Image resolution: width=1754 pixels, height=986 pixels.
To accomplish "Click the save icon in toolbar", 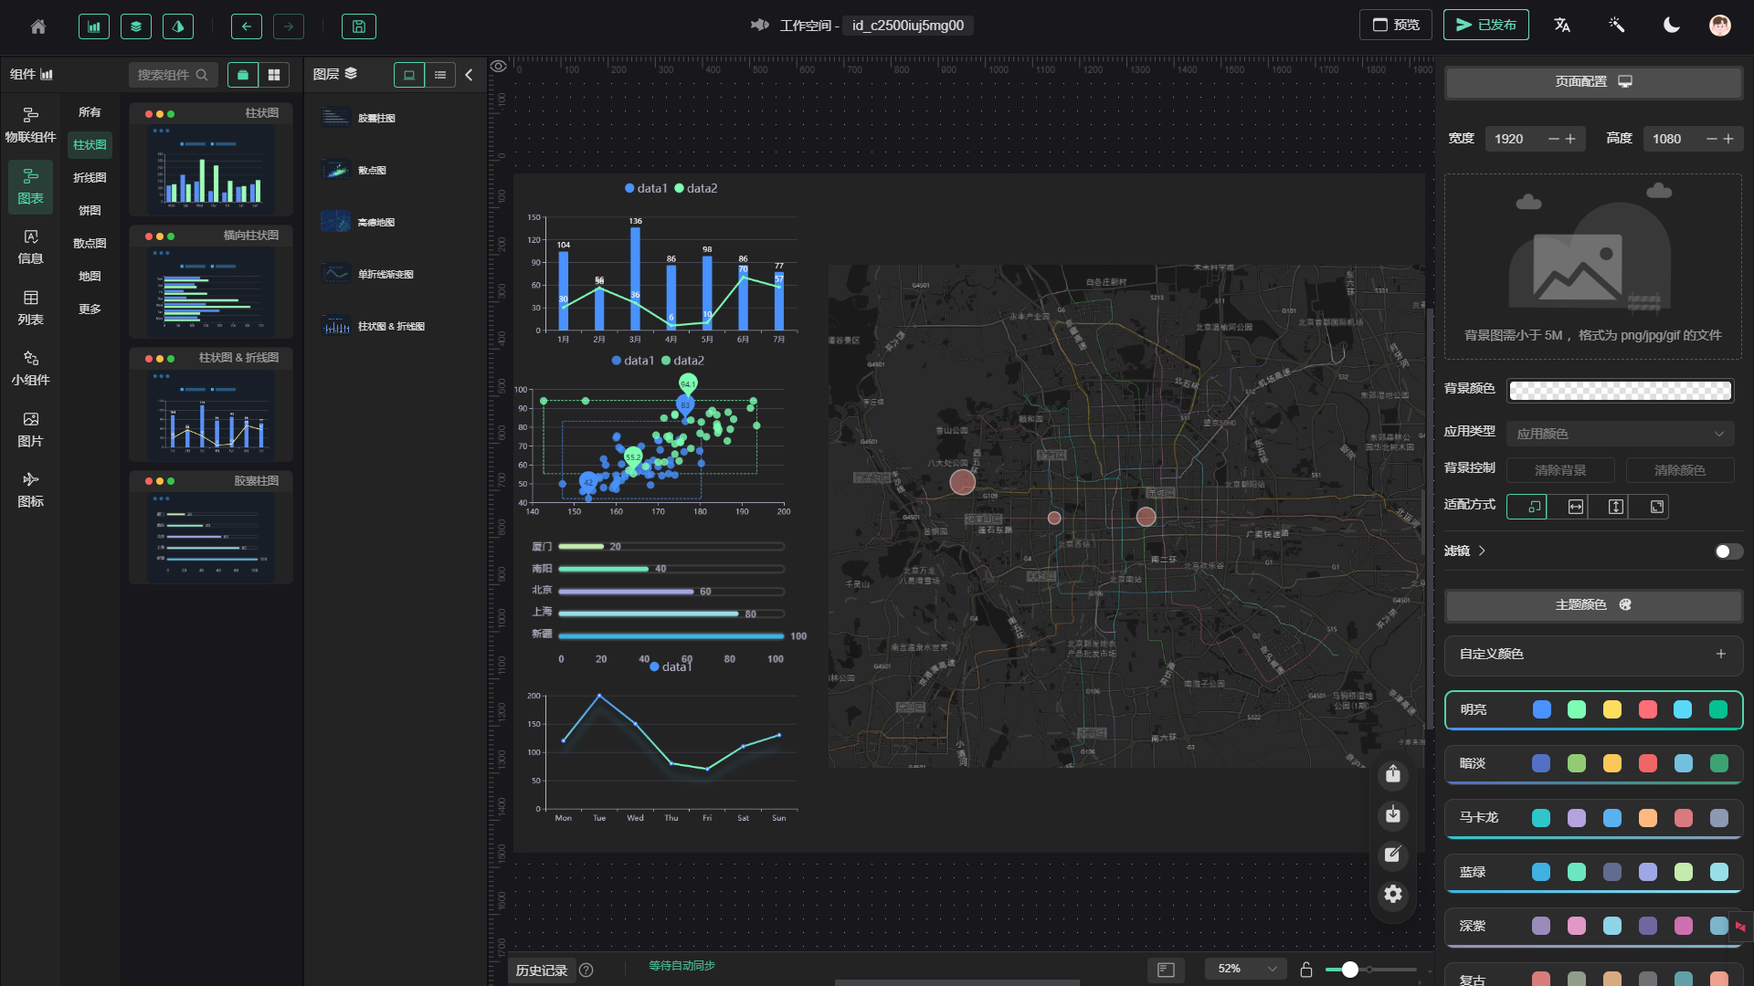I will point(358,26).
